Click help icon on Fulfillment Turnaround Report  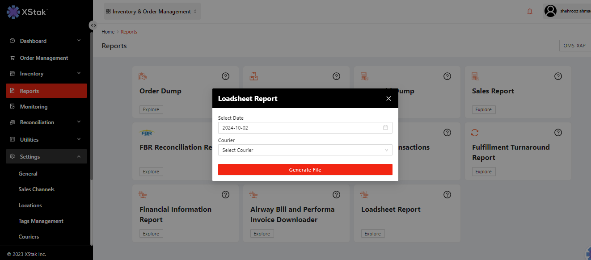558,133
